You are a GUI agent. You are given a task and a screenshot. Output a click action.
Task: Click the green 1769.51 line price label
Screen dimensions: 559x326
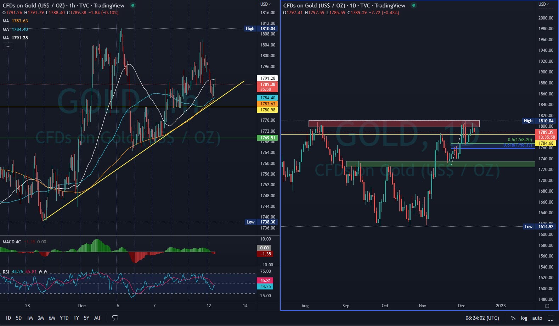pos(267,138)
